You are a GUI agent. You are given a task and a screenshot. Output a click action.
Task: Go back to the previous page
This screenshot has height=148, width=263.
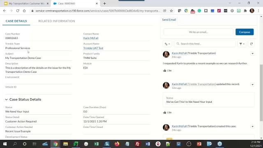(5, 11)
